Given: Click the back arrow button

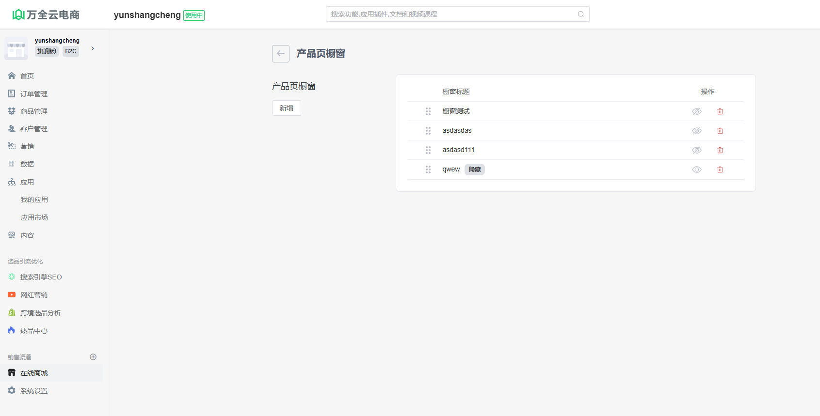Looking at the screenshot, I should point(280,54).
